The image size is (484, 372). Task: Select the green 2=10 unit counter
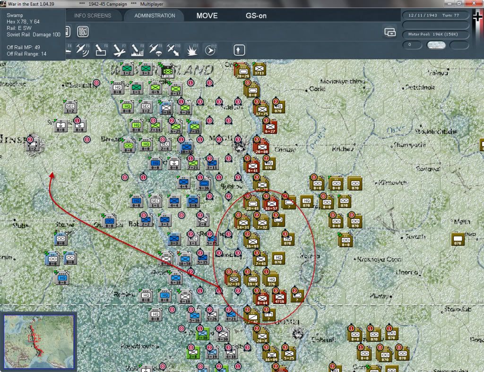tap(202, 334)
